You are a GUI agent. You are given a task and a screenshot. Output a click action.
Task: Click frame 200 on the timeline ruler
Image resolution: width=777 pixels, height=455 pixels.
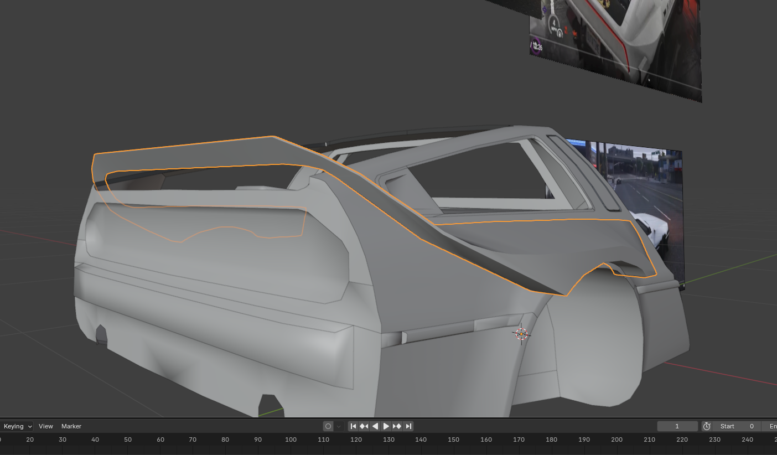[617, 440]
